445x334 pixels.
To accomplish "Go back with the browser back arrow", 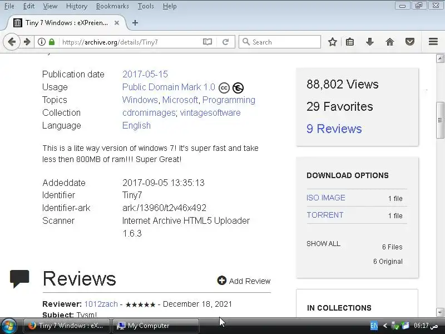I will (12, 42).
